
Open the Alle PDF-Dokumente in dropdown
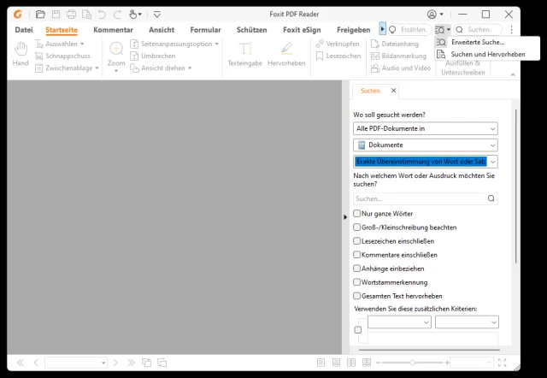tap(426, 128)
